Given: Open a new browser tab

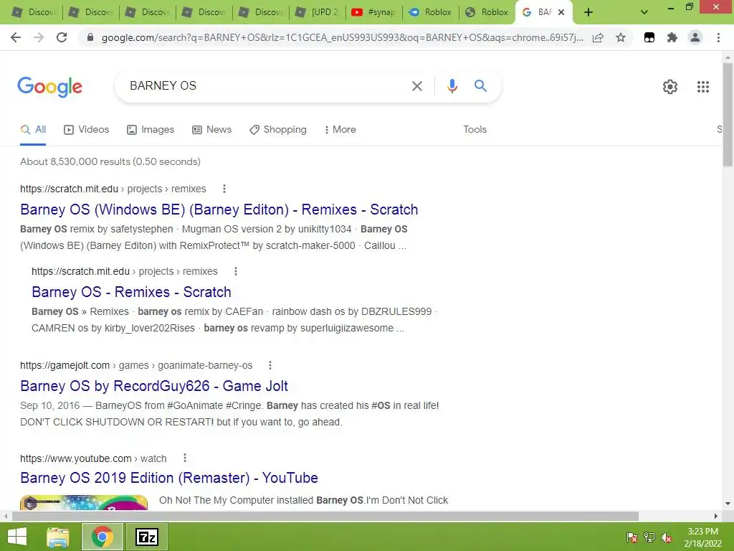Looking at the screenshot, I should coord(588,12).
